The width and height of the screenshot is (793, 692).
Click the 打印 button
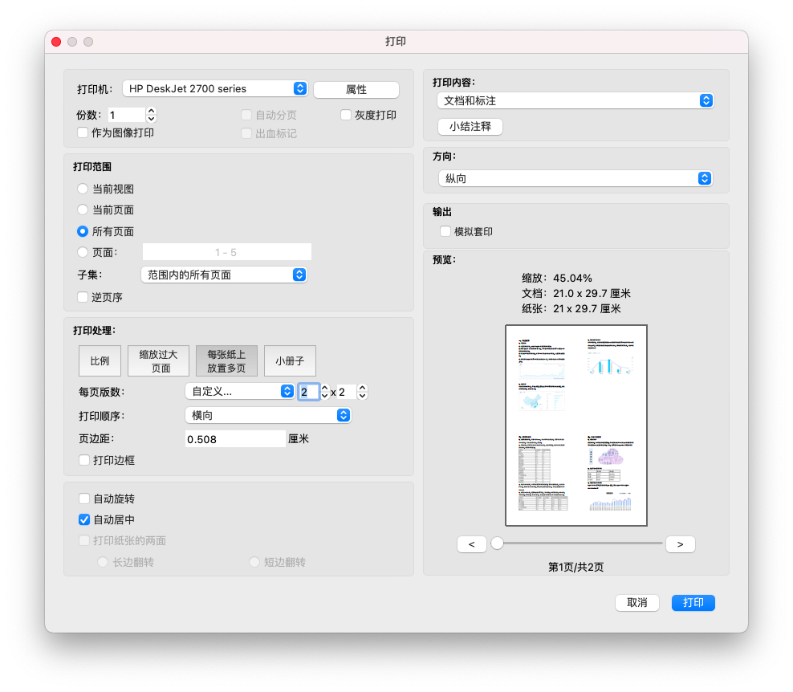[x=693, y=603]
